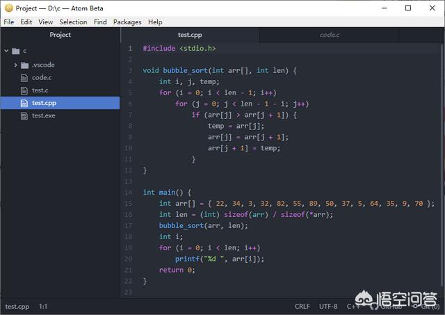Viewport: 445px width, 315px height.
Task: Open the Selection menu
Action: (73, 22)
